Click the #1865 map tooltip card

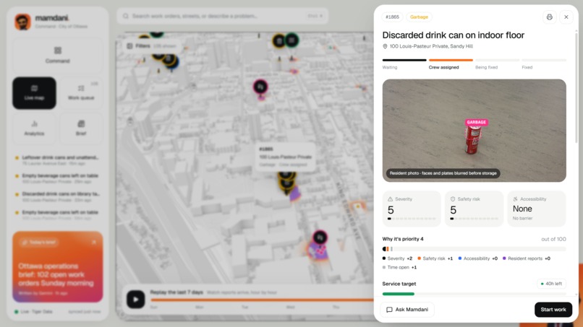pyautogui.click(x=285, y=157)
